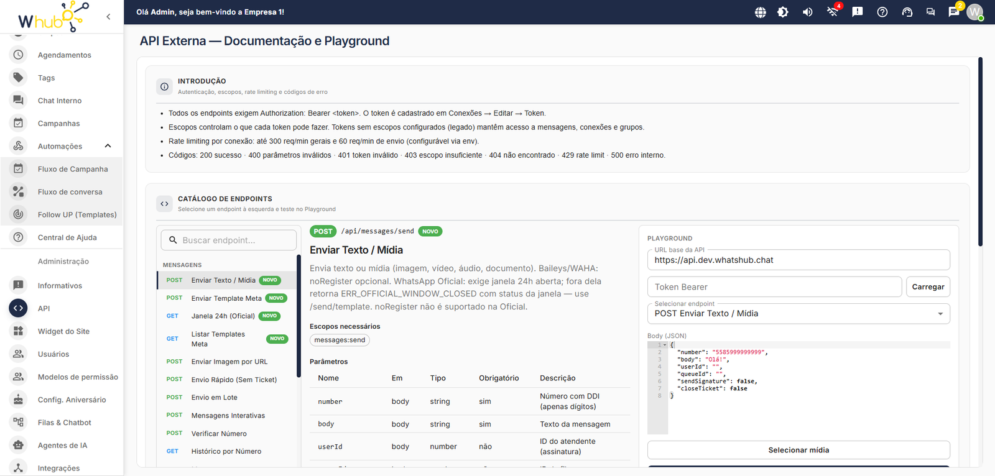Click the Token Bearer input field

click(x=775, y=287)
